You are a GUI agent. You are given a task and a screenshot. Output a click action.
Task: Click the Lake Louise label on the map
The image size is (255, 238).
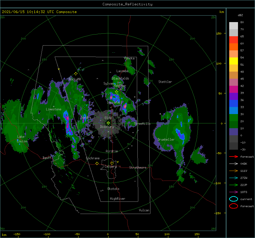pyautogui.click(x=22, y=139)
